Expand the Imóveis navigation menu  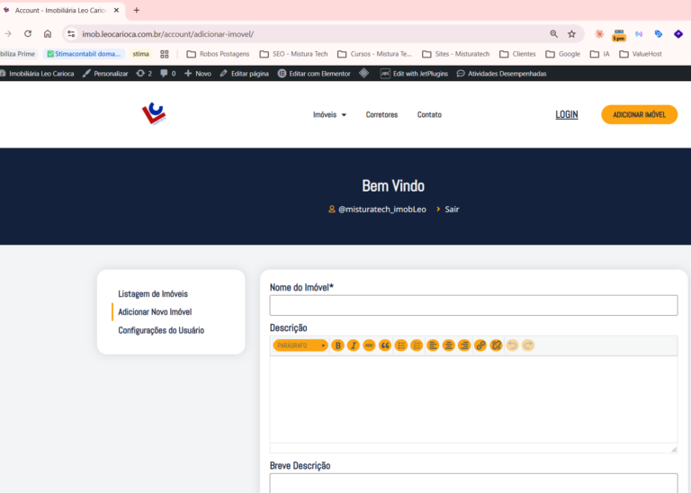[329, 114]
